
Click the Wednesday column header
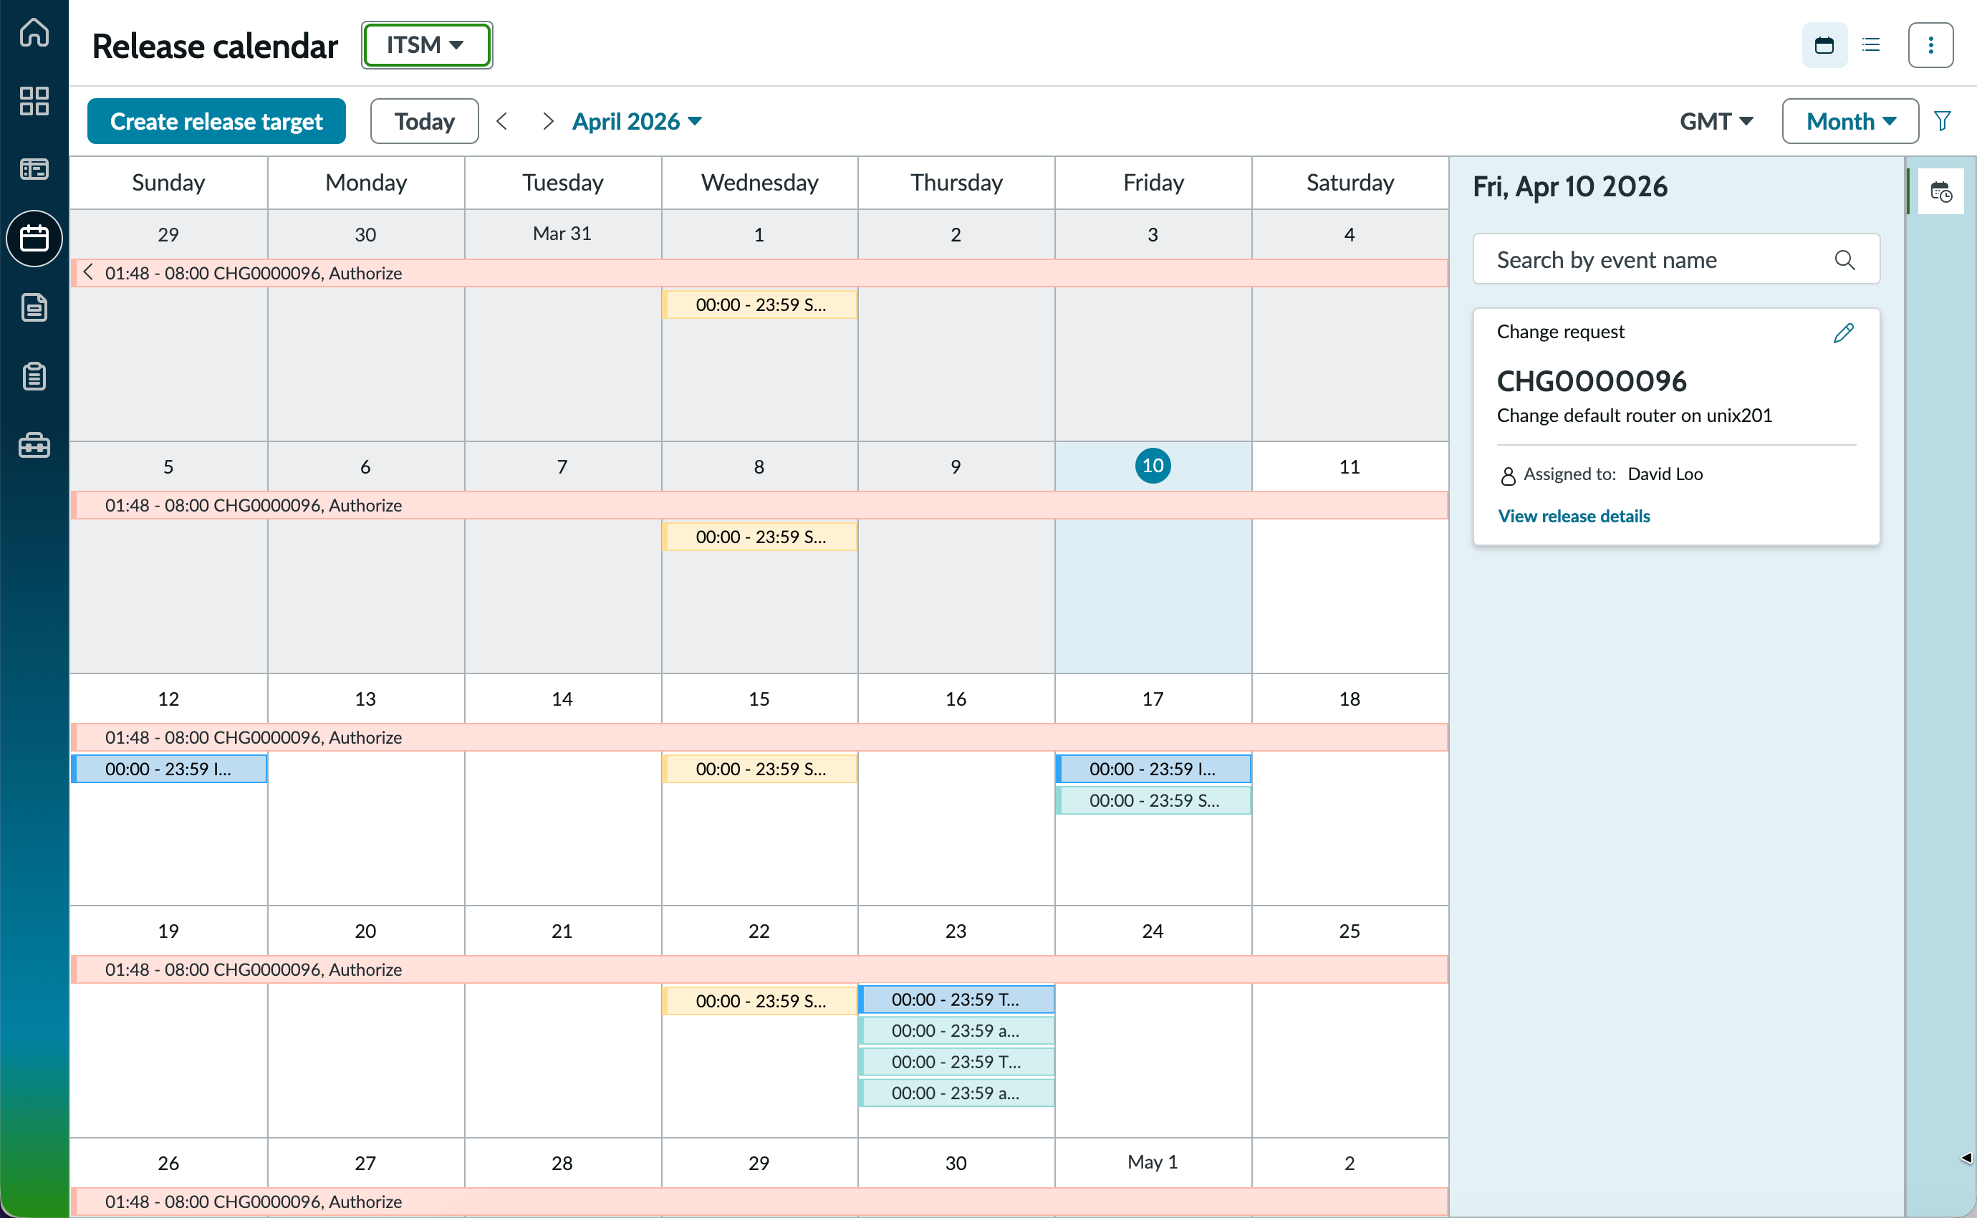pyautogui.click(x=759, y=183)
